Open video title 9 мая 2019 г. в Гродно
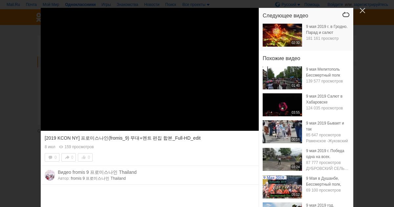 point(327,30)
